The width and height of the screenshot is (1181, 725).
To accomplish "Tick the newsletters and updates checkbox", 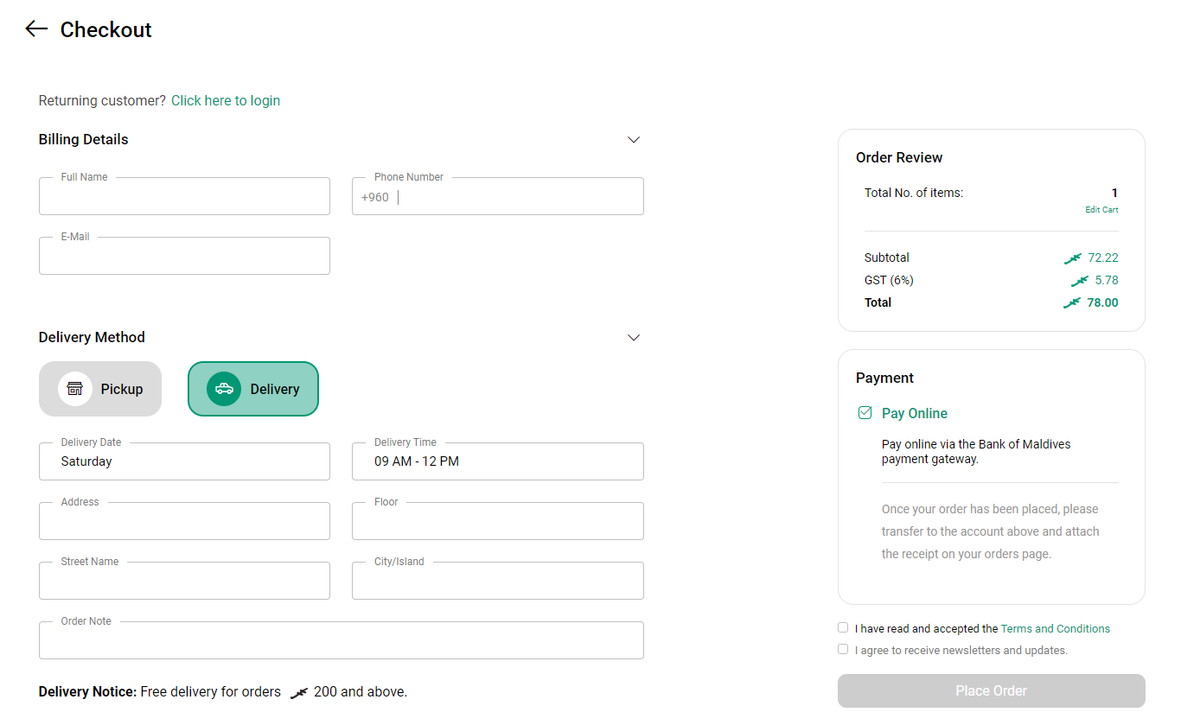I will click(843, 649).
